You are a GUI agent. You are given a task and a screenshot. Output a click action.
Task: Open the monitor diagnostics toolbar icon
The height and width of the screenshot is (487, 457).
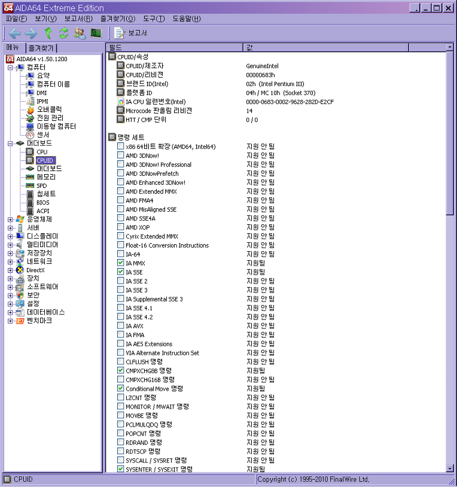point(96,33)
